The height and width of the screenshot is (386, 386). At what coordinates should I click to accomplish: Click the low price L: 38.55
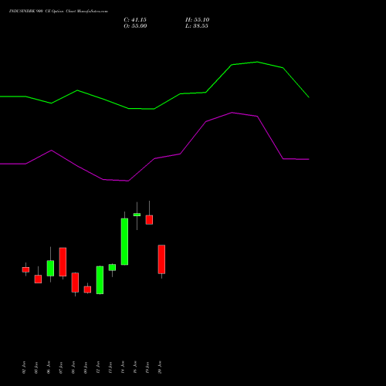(197, 26)
